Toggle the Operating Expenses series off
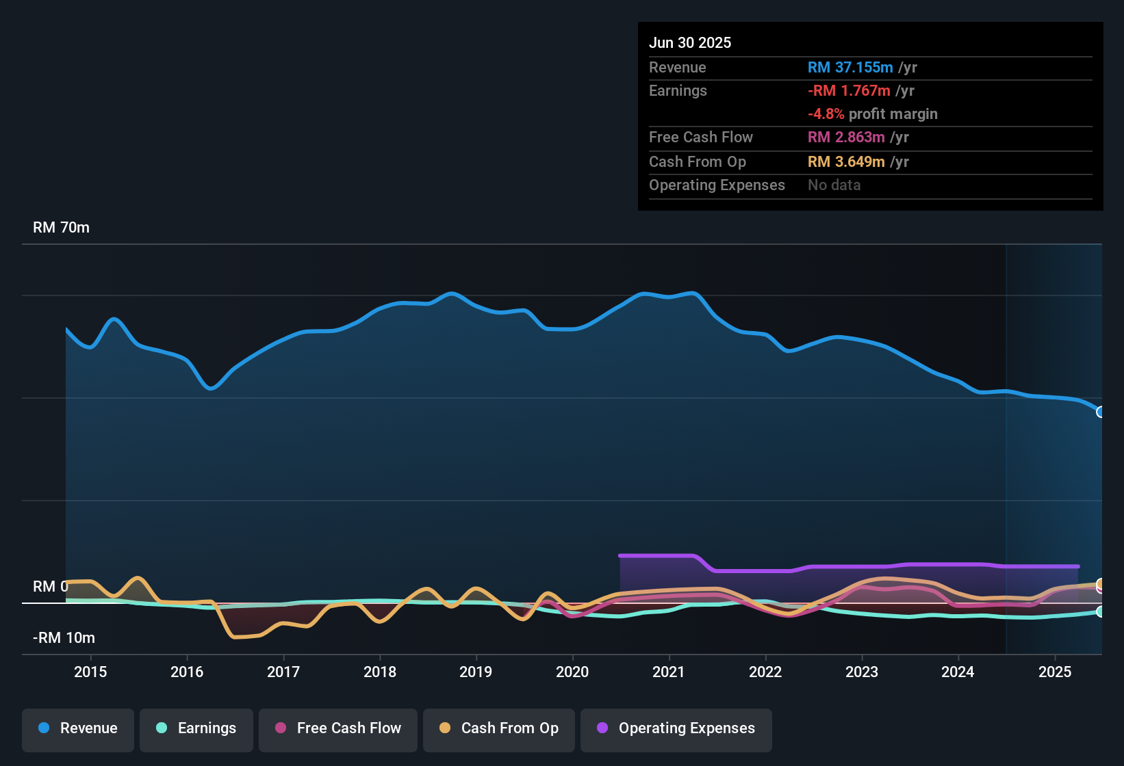This screenshot has height=766, width=1124. [x=676, y=728]
